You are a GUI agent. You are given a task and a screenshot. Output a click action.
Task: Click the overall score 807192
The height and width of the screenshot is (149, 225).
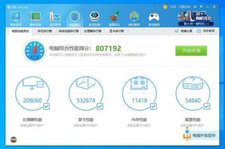(108, 49)
